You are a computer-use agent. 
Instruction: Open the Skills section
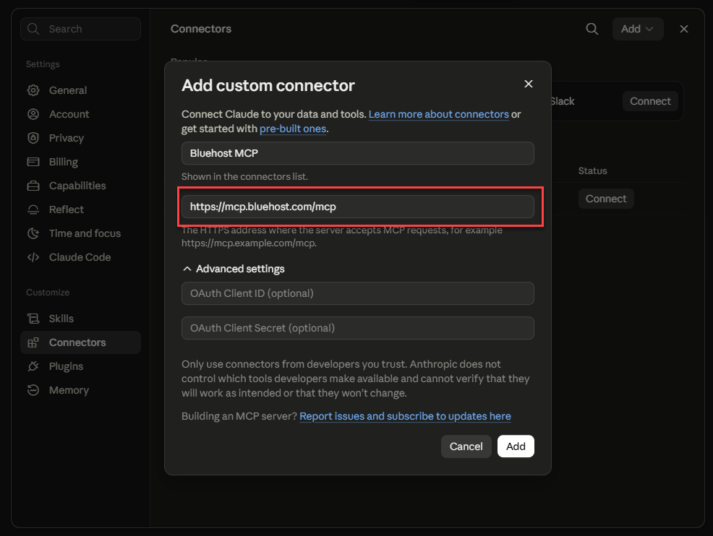tap(80, 319)
